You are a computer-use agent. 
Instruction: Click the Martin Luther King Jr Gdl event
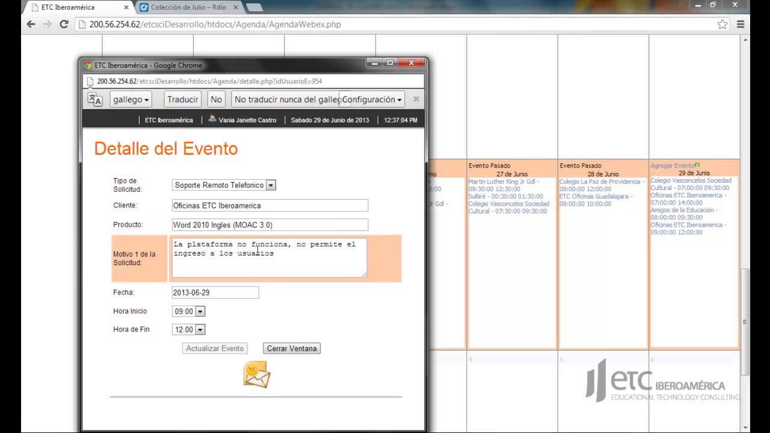pyautogui.click(x=504, y=185)
